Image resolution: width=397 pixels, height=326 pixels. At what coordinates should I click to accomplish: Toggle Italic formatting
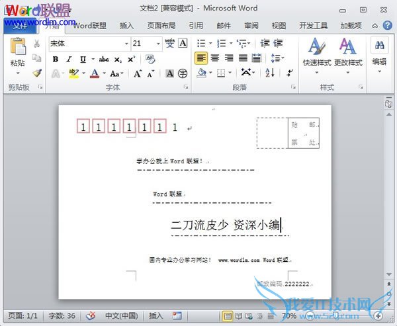click(x=69, y=60)
